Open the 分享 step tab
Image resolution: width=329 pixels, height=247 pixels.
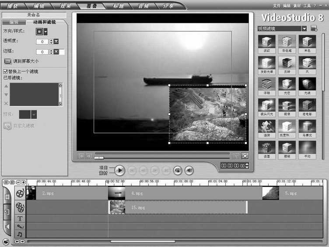pos(168,6)
